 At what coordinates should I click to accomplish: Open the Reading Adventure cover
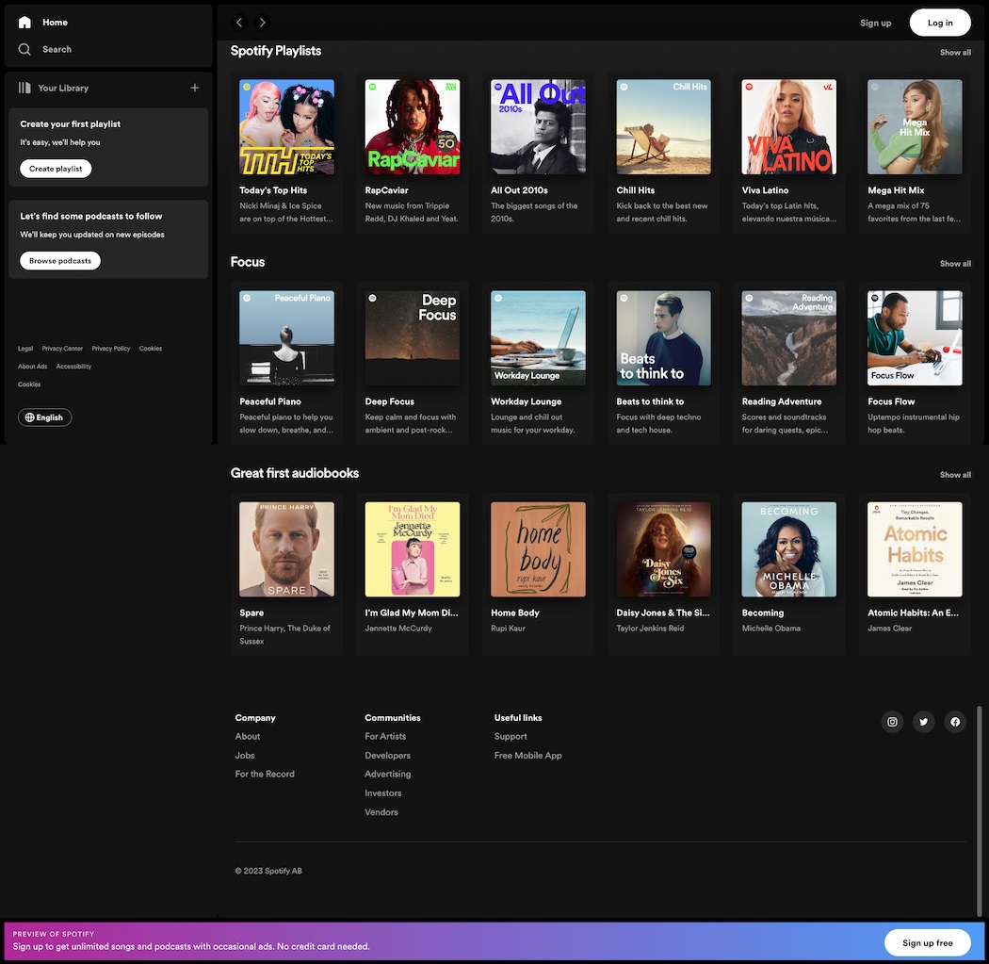(x=789, y=338)
